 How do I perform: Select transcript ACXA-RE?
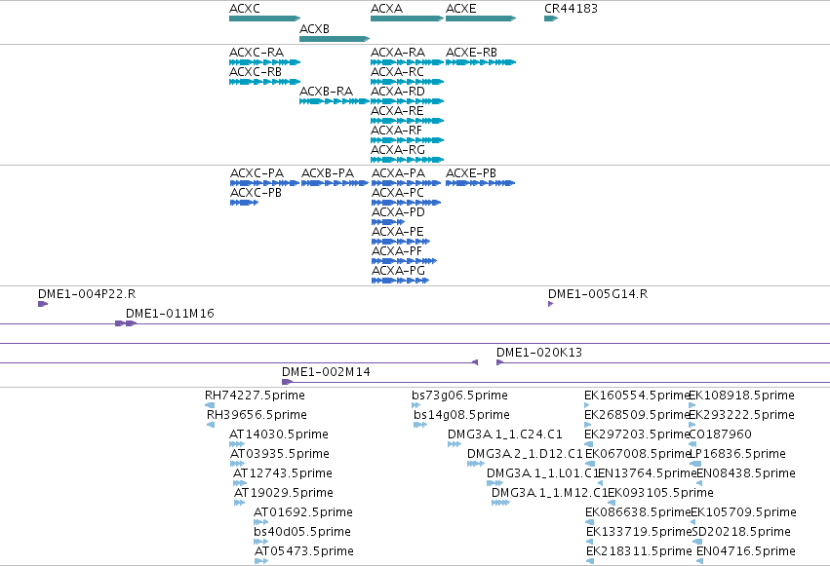(x=407, y=121)
